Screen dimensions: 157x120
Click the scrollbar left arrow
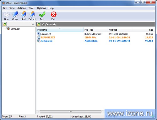(38, 112)
